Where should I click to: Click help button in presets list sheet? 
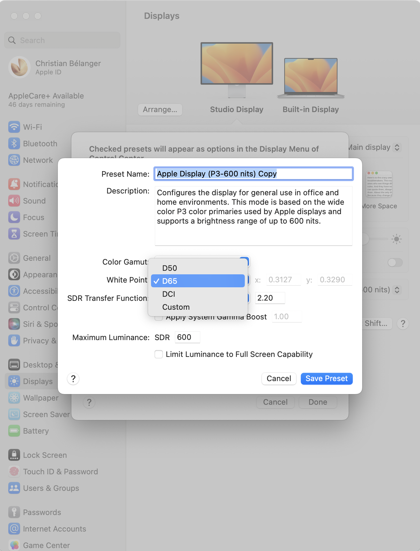coord(89,402)
